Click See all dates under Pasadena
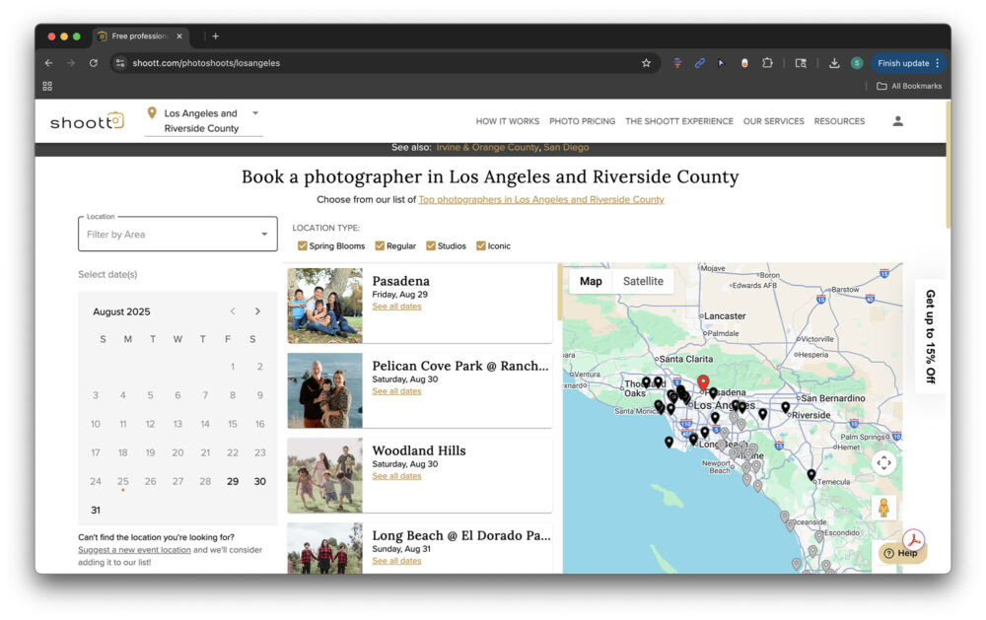This screenshot has height=620, width=986. point(396,307)
